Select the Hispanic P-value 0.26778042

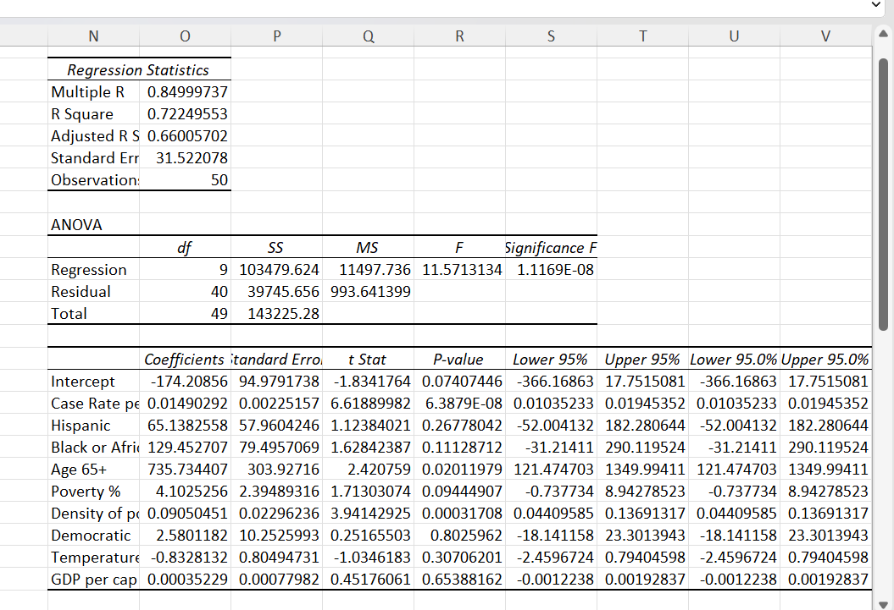pyautogui.click(x=458, y=425)
